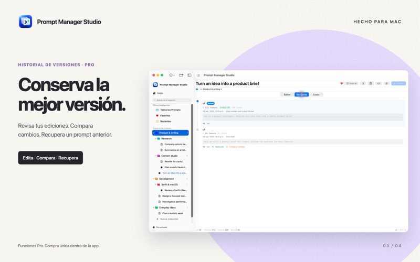Open the Product & writing row options

point(187,133)
